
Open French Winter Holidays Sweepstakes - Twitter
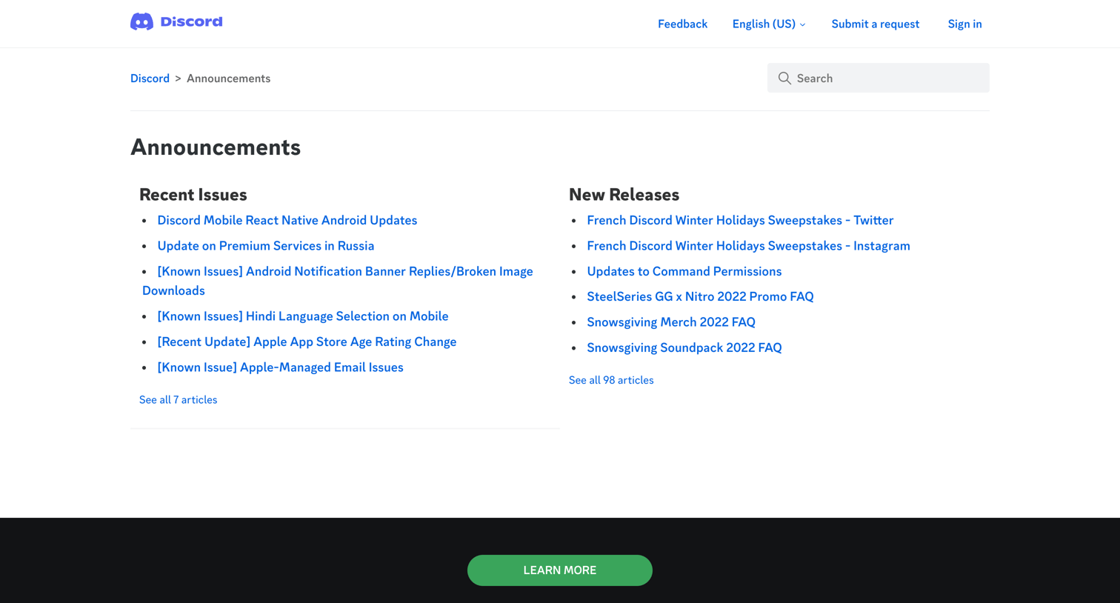pyautogui.click(x=740, y=220)
